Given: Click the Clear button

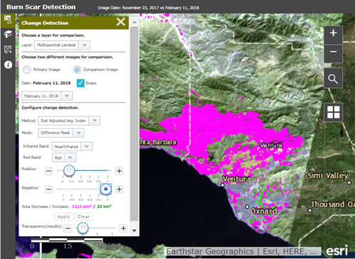Looking at the screenshot, I should tap(84, 216).
